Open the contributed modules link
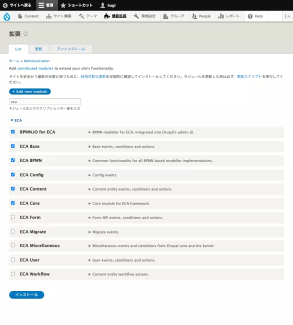293x325 pixels. (35, 68)
